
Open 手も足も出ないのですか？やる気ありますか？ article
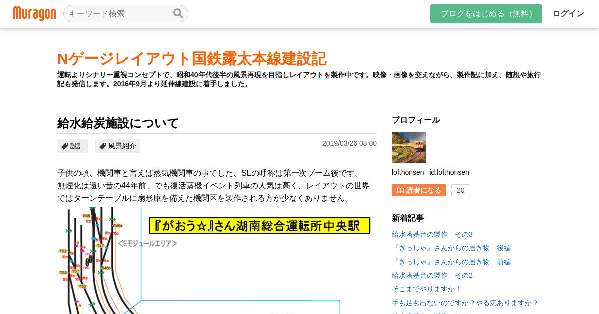coord(465,303)
